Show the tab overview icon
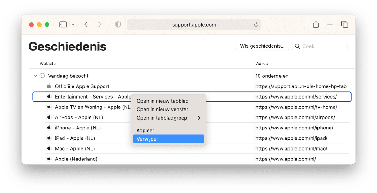This screenshot has width=377, height=193. [x=344, y=24]
